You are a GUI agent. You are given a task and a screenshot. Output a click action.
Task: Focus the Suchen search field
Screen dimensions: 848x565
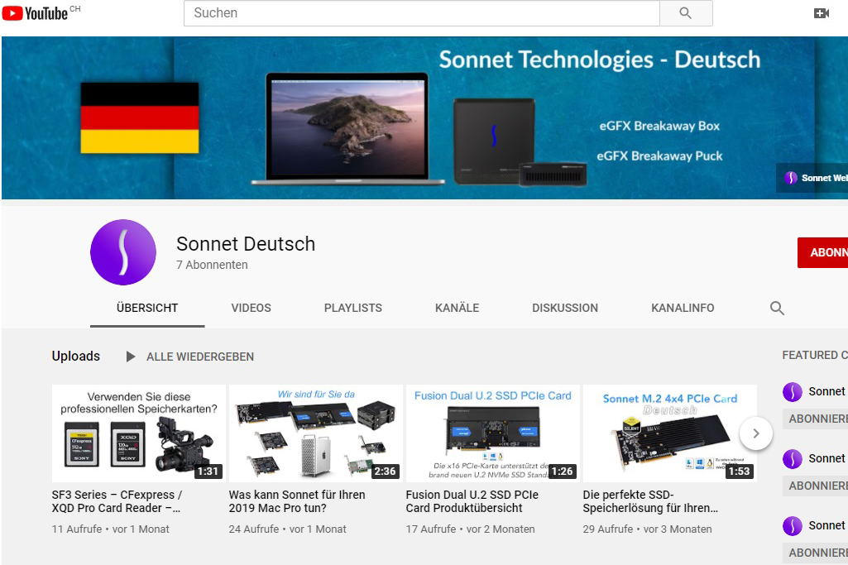(422, 13)
